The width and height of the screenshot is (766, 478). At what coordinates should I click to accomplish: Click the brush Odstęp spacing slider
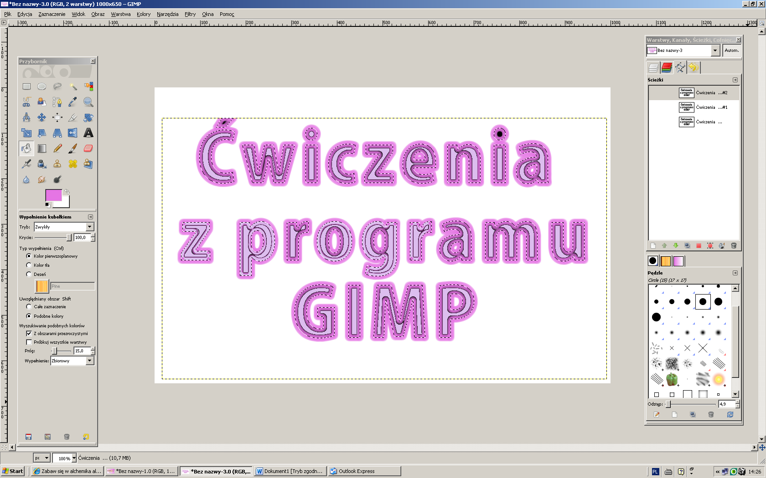pyautogui.click(x=691, y=404)
